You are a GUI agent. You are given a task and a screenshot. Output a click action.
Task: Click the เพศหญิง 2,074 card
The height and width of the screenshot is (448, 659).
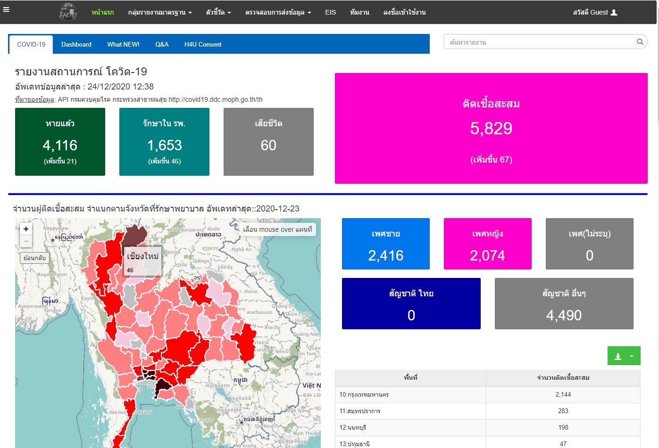pyautogui.click(x=488, y=244)
